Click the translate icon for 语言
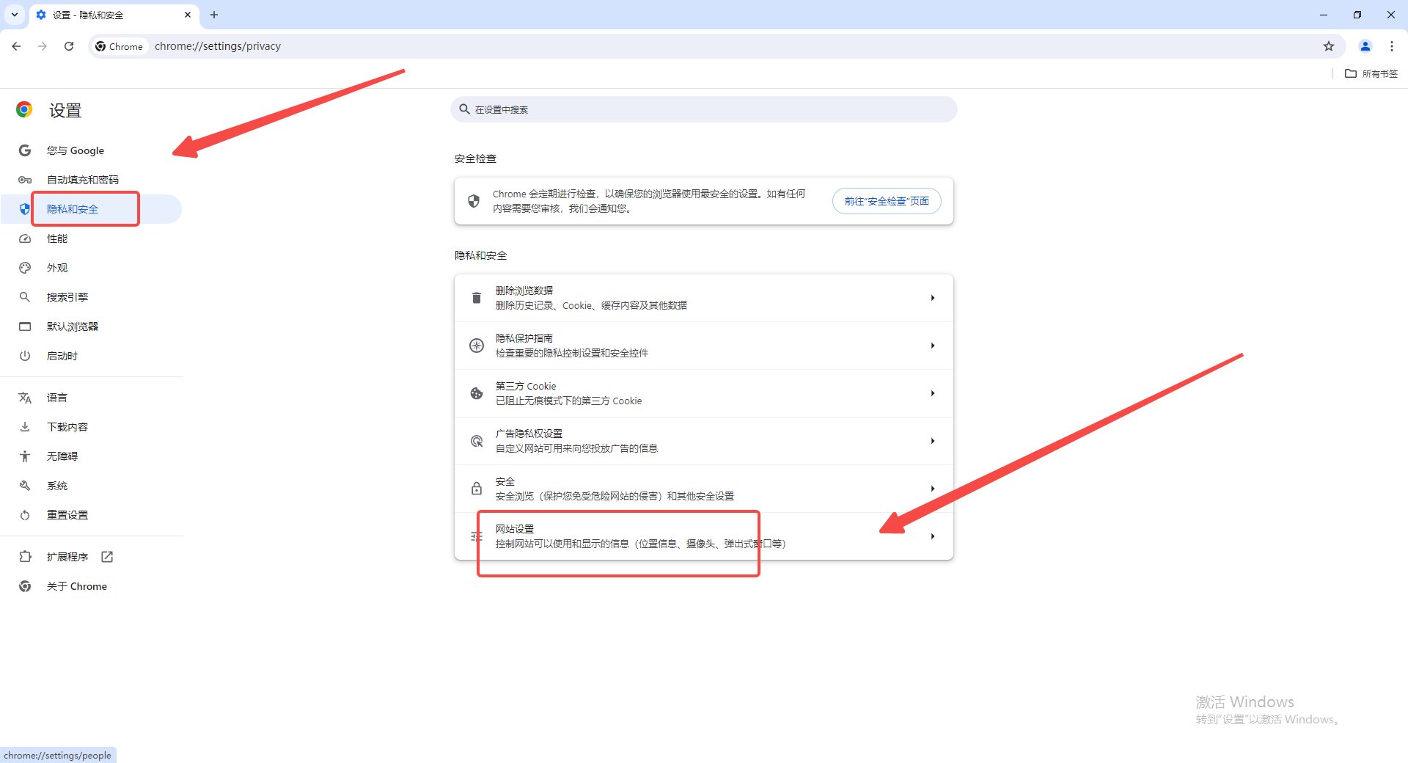Image resolution: width=1408 pixels, height=763 pixels. pos(25,398)
